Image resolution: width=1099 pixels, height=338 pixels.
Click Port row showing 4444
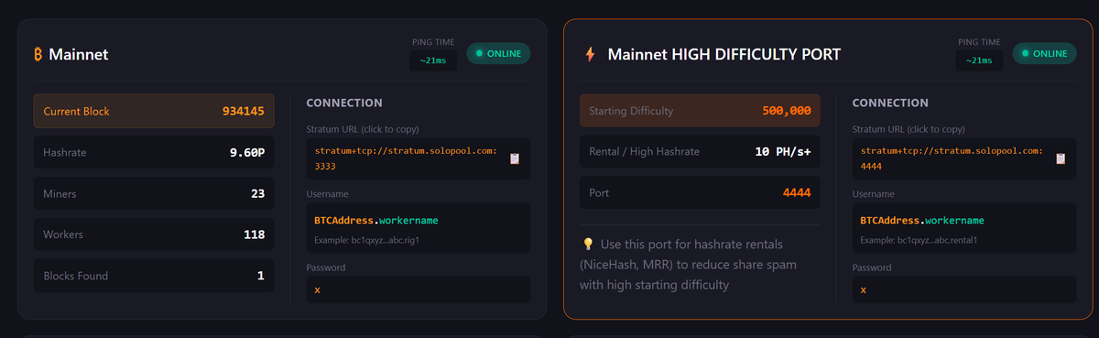700,193
